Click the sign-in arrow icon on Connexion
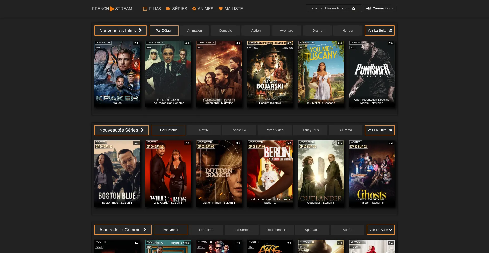Image resolution: width=489 pixels, height=253 pixels. pyautogui.click(x=368, y=8)
